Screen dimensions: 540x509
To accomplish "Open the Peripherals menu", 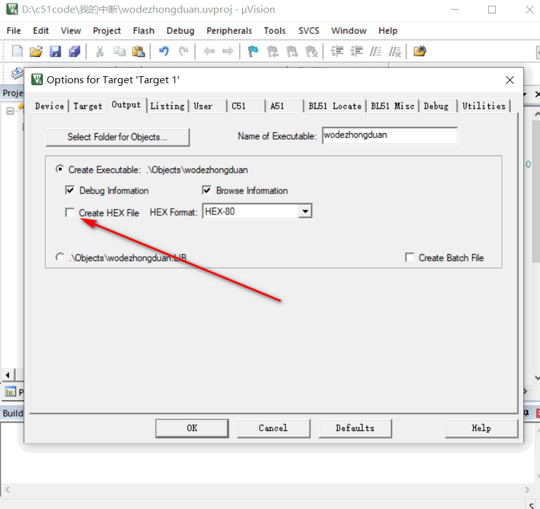I will pyautogui.click(x=229, y=31).
